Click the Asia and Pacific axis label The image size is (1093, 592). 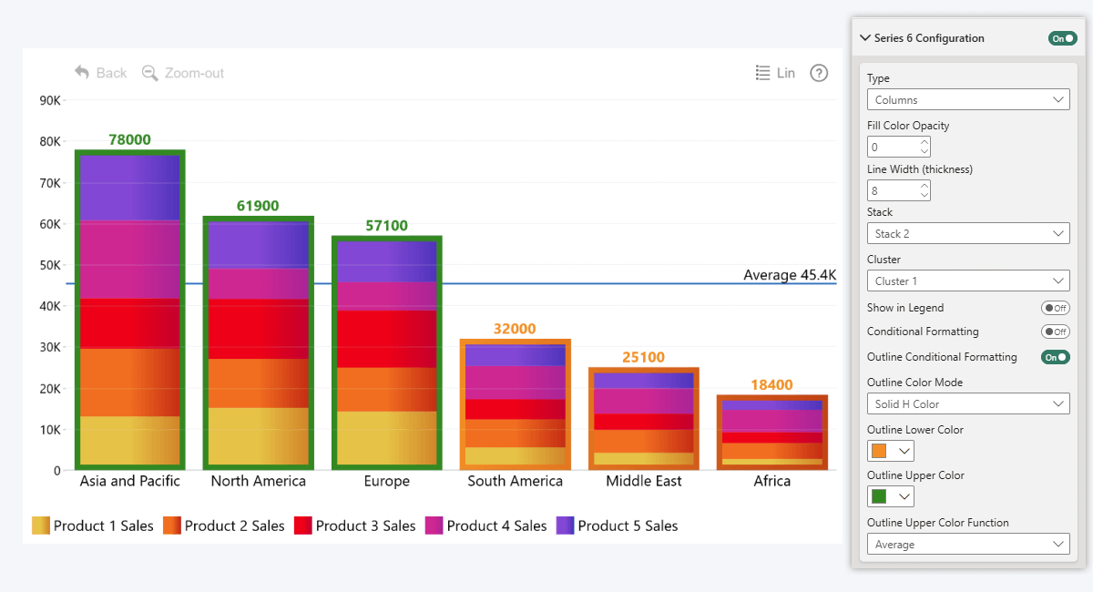pyautogui.click(x=130, y=481)
